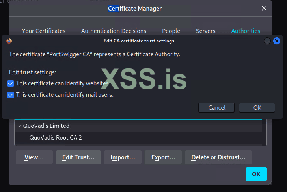Cancel the trust settings dialog

click(217, 107)
